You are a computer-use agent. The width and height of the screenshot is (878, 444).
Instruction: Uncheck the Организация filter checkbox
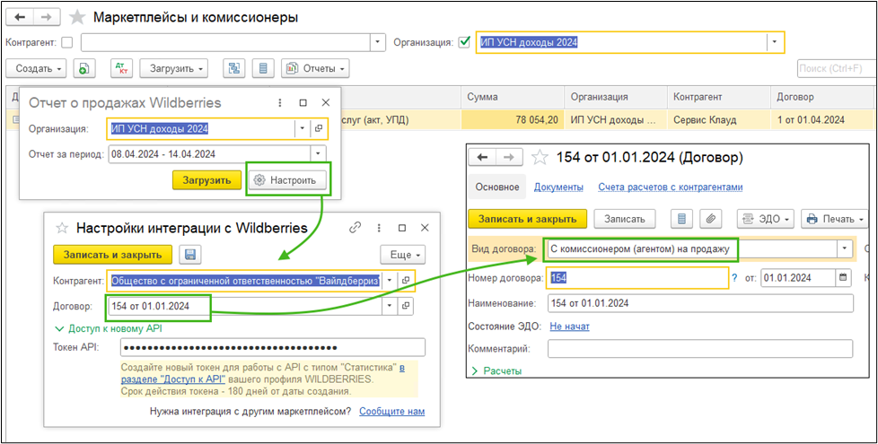[463, 42]
